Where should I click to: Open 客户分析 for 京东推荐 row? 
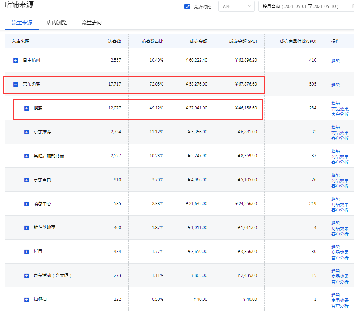pos(340,138)
